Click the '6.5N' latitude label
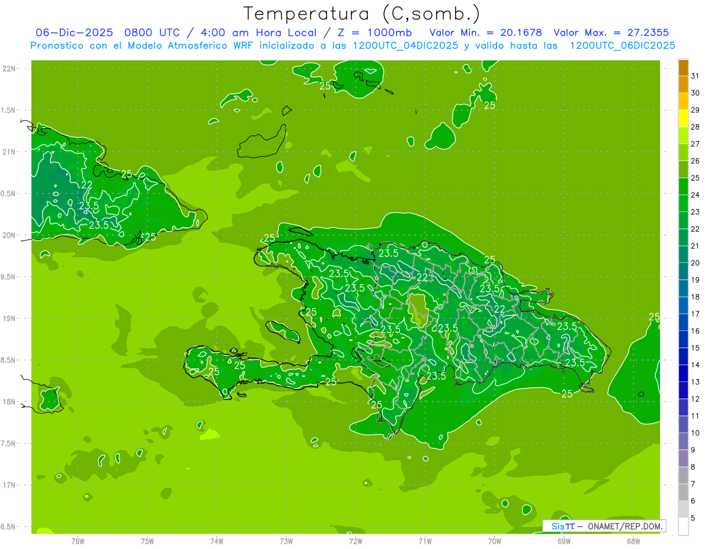Screen dimensions: 711x549 pyautogui.click(x=8, y=526)
